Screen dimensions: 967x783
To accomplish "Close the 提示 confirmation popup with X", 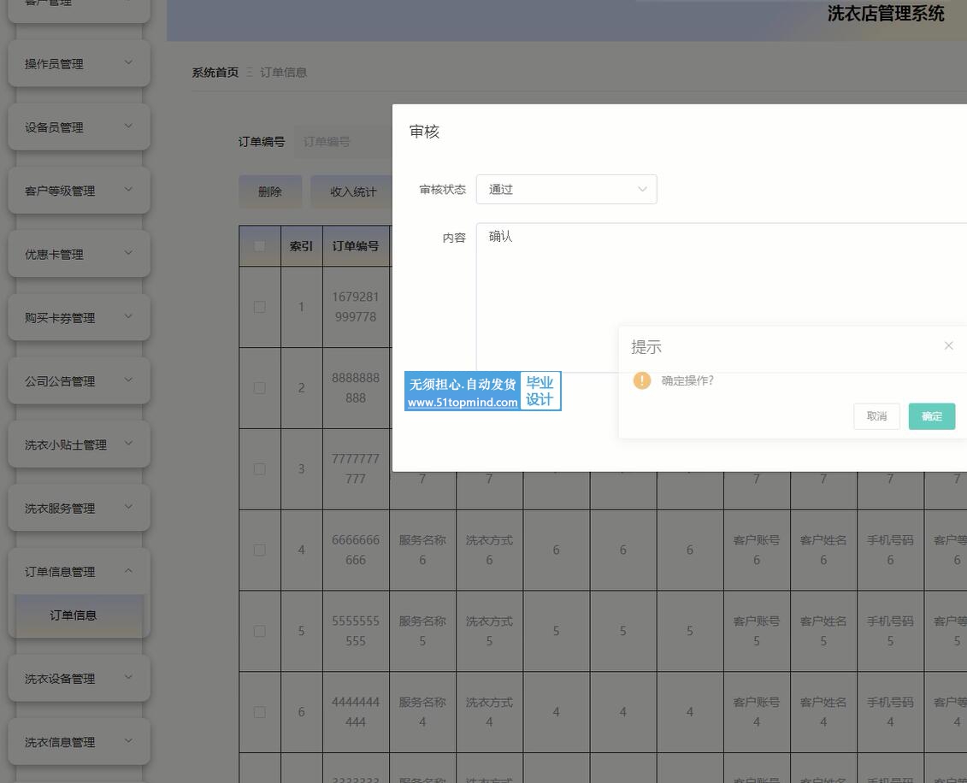I will coord(948,346).
